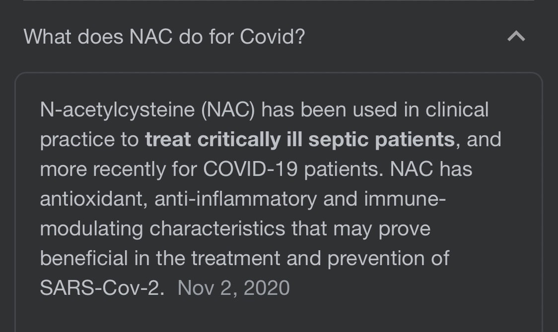Viewport: 558px width, 332px height.
Task: Click "(NAC)" in the snippet's first line
Action: 228,110
